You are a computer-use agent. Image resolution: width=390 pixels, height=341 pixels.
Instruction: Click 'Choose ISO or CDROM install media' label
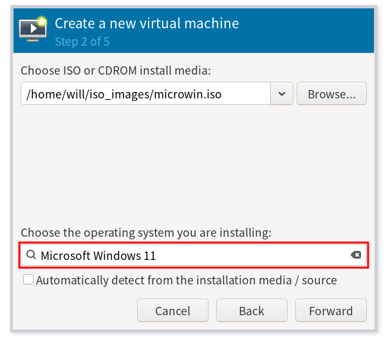pyautogui.click(x=116, y=70)
